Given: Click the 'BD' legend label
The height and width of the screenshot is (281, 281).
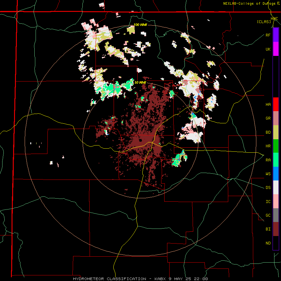Looking at the screenshot, I should pyautogui.click(x=268, y=132).
